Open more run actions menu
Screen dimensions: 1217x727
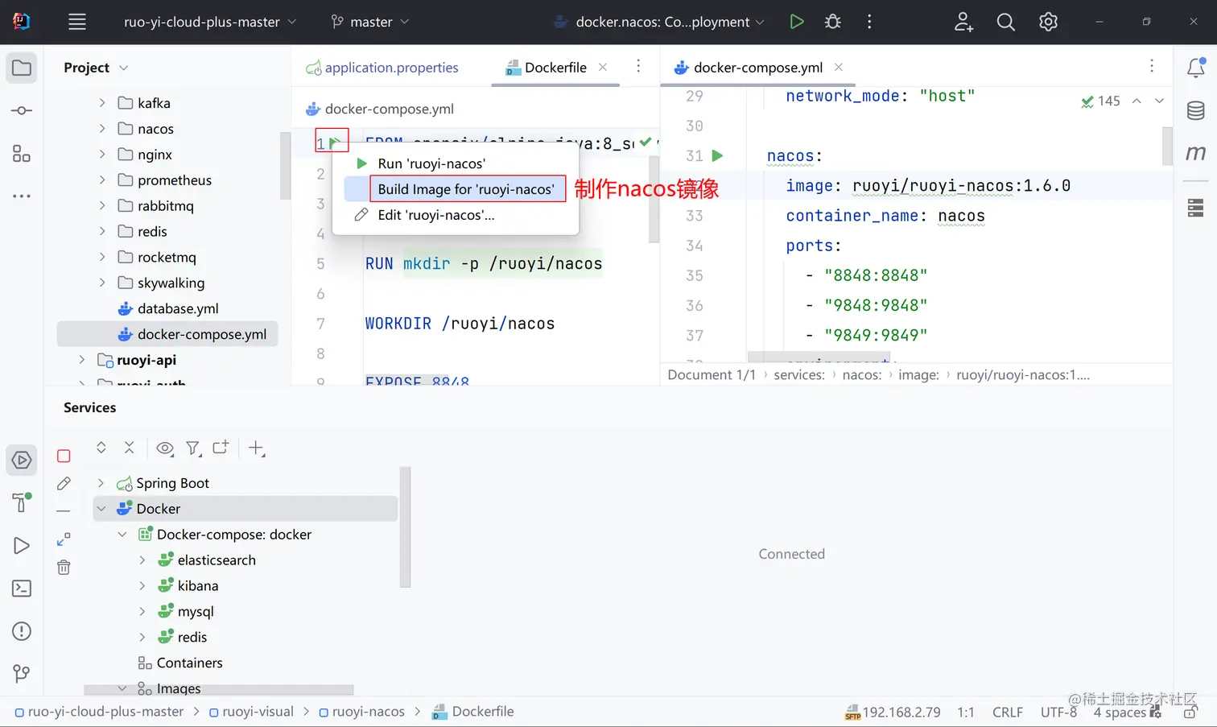pos(869,22)
